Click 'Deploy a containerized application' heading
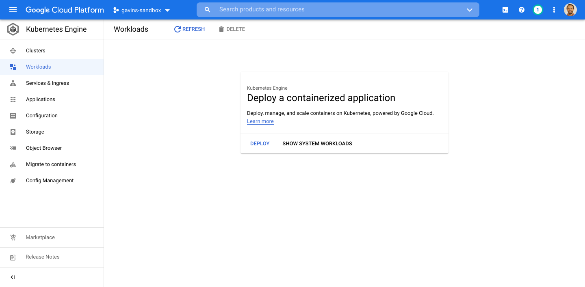This screenshot has height=287, width=585. [321, 98]
